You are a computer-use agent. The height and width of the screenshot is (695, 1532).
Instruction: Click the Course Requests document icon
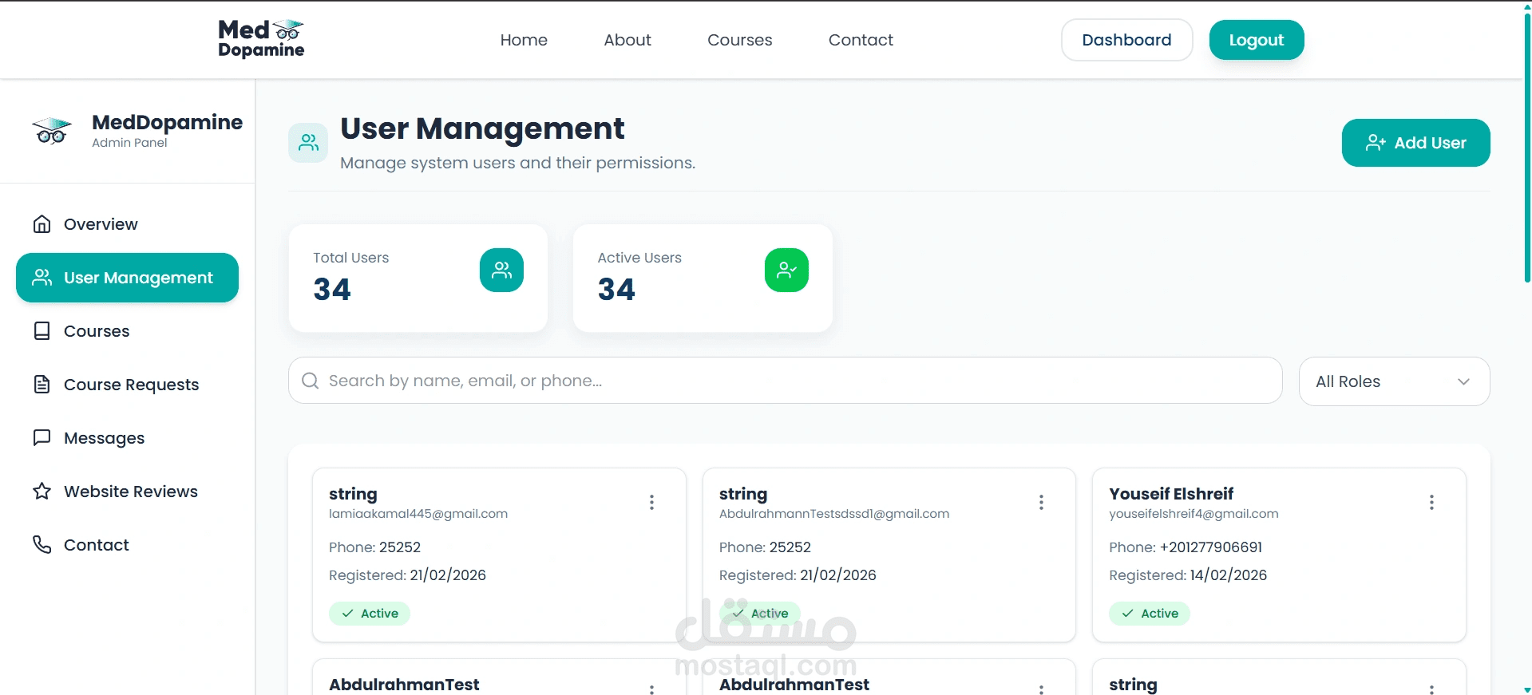[42, 385]
